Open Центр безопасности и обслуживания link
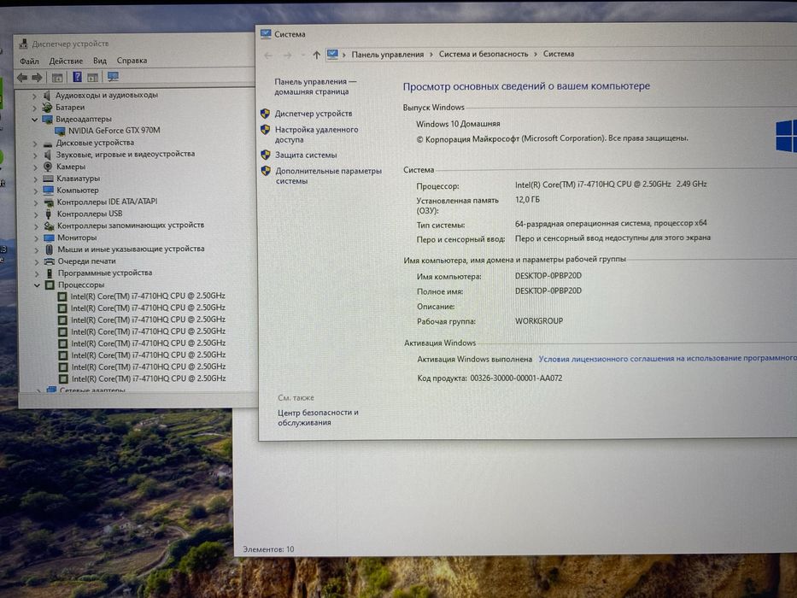This screenshot has width=797, height=598. [x=318, y=418]
